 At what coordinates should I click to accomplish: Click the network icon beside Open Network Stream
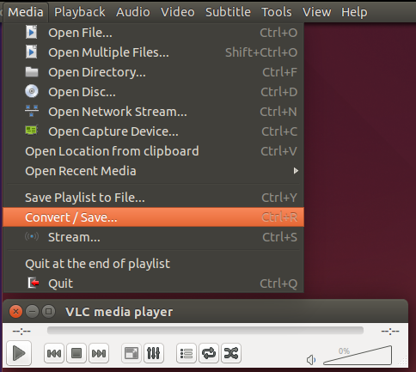tap(32, 111)
